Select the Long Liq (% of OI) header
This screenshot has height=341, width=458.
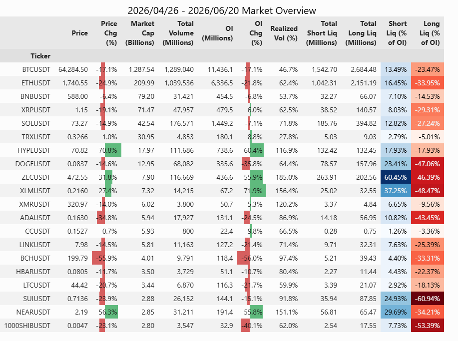point(430,33)
